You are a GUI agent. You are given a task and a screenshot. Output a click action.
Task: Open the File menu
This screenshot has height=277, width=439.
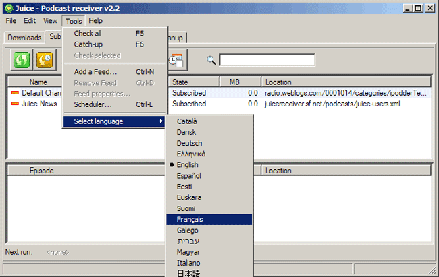[11, 21]
